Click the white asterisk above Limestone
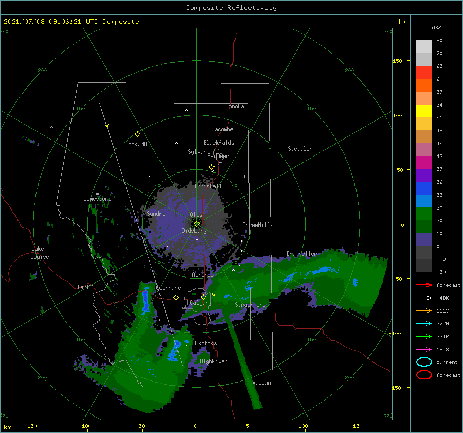 point(97,194)
